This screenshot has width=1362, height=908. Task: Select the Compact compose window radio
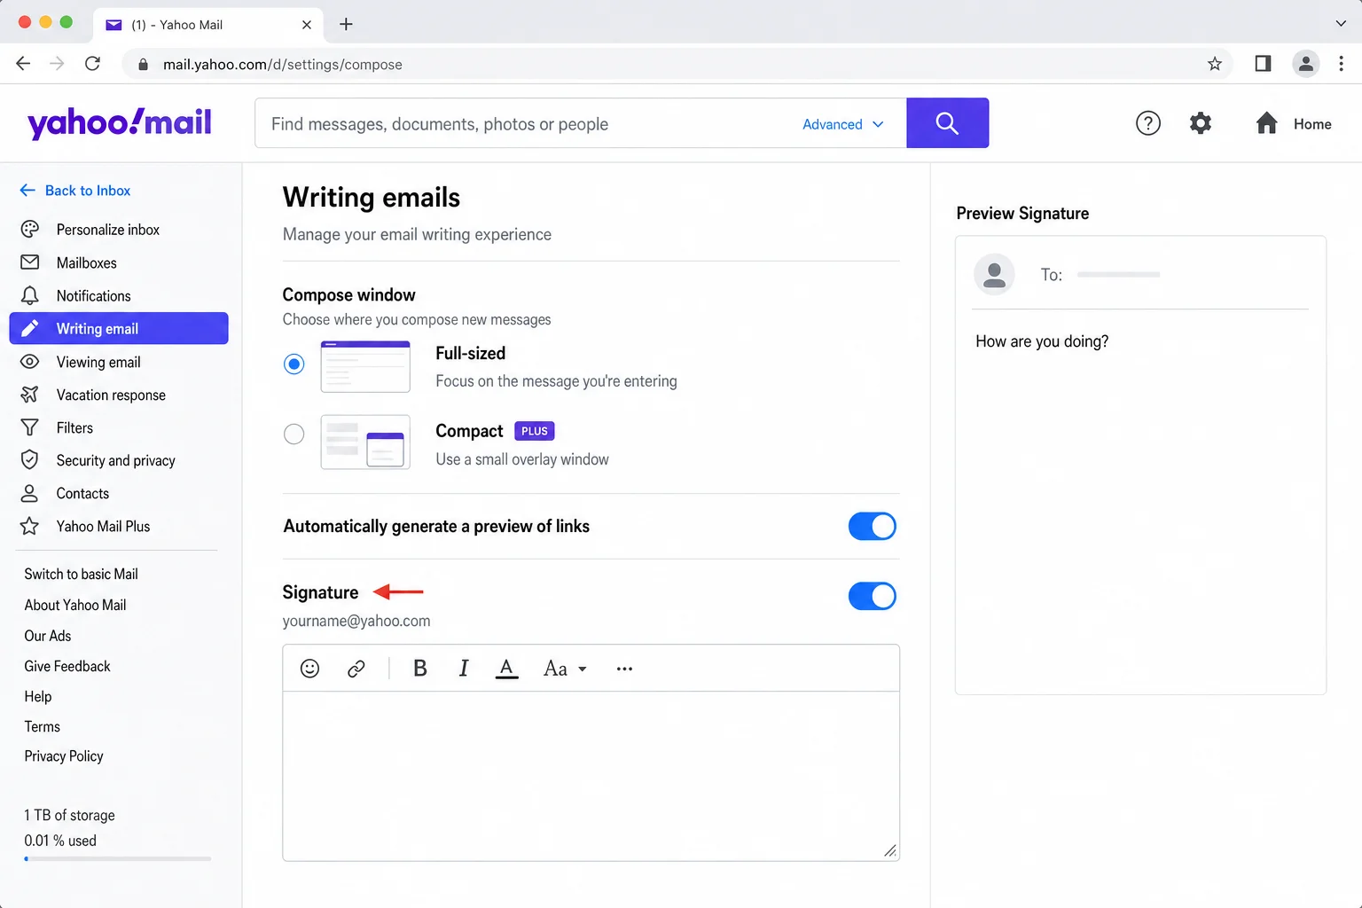tap(294, 434)
